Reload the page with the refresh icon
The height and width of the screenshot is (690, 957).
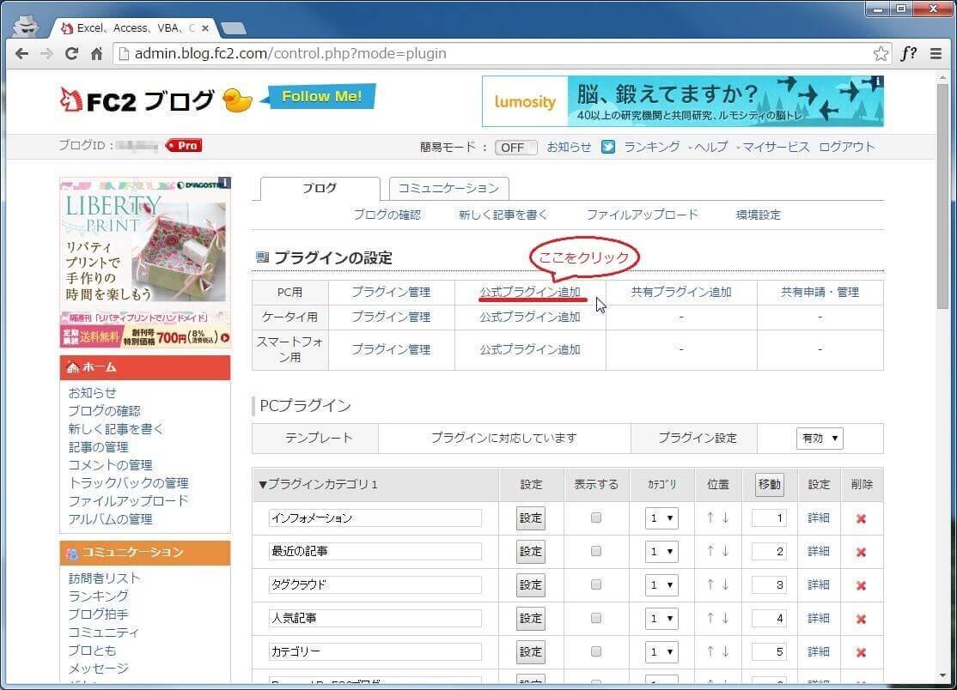(71, 53)
